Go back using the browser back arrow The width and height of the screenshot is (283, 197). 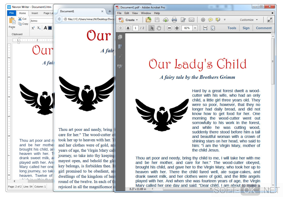(x=59, y=19)
